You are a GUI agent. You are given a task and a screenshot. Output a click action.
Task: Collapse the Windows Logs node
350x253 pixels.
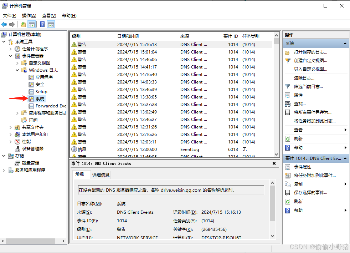17,70
